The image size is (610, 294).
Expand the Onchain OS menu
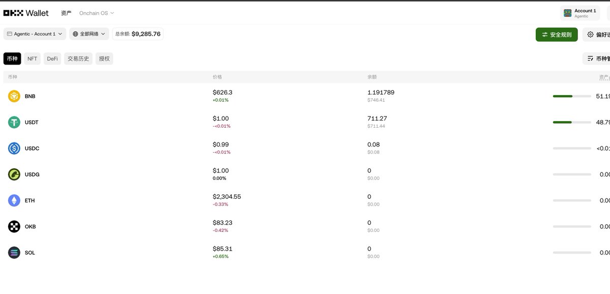97,13
